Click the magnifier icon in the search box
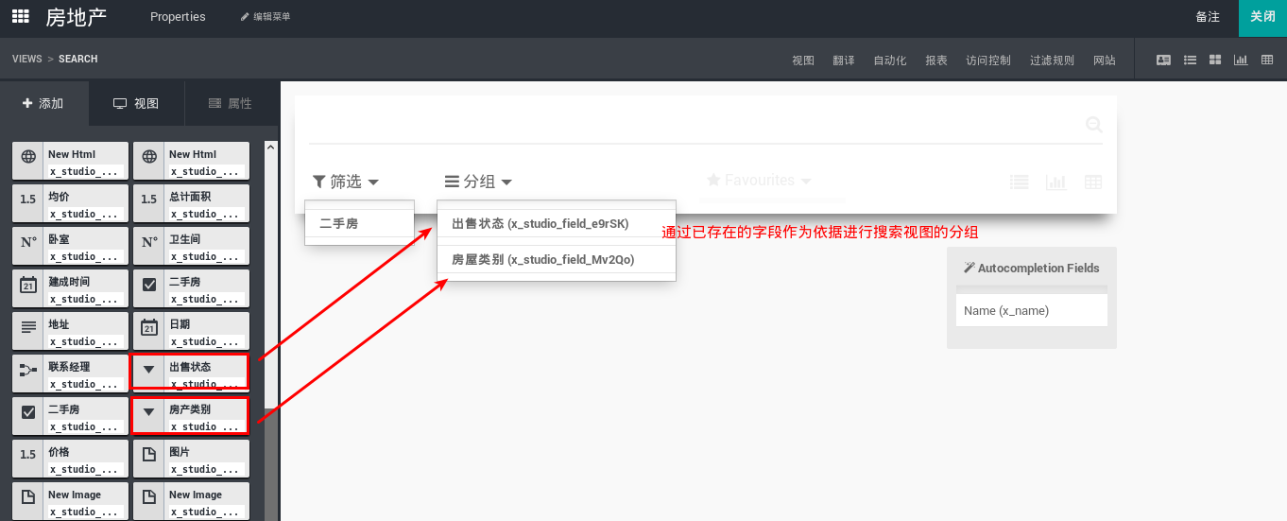The height and width of the screenshot is (521, 1287). (x=1094, y=124)
